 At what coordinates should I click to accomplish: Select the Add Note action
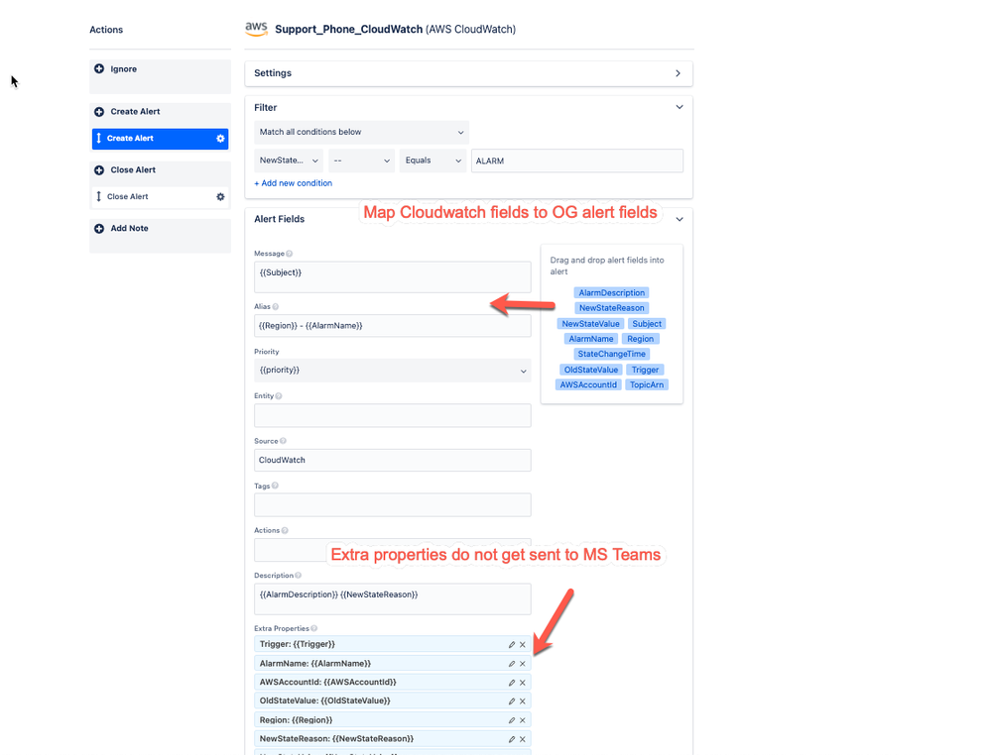point(160,236)
